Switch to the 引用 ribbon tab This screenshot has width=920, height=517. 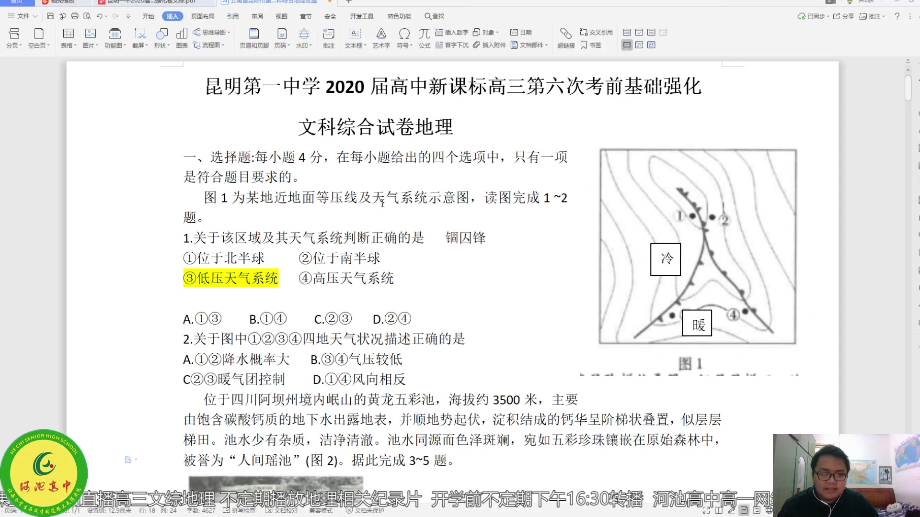point(233,16)
